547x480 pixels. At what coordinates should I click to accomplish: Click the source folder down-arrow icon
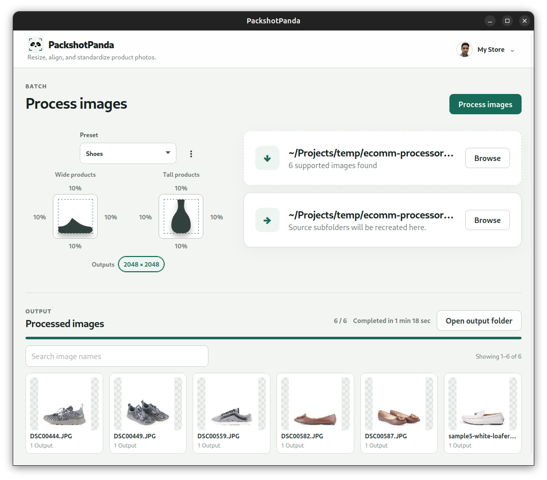point(267,158)
